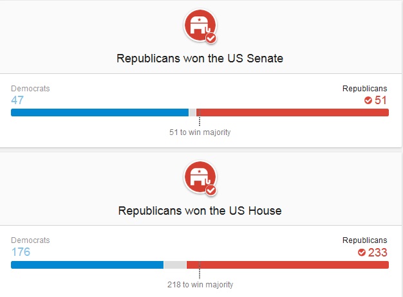Click the Republican elephant icon above House headline
The height and width of the screenshot is (297, 403).
(200, 177)
